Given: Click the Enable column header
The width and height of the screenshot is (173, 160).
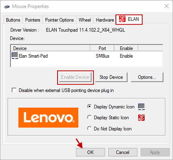Looking at the screenshot, I should [126, 48].
